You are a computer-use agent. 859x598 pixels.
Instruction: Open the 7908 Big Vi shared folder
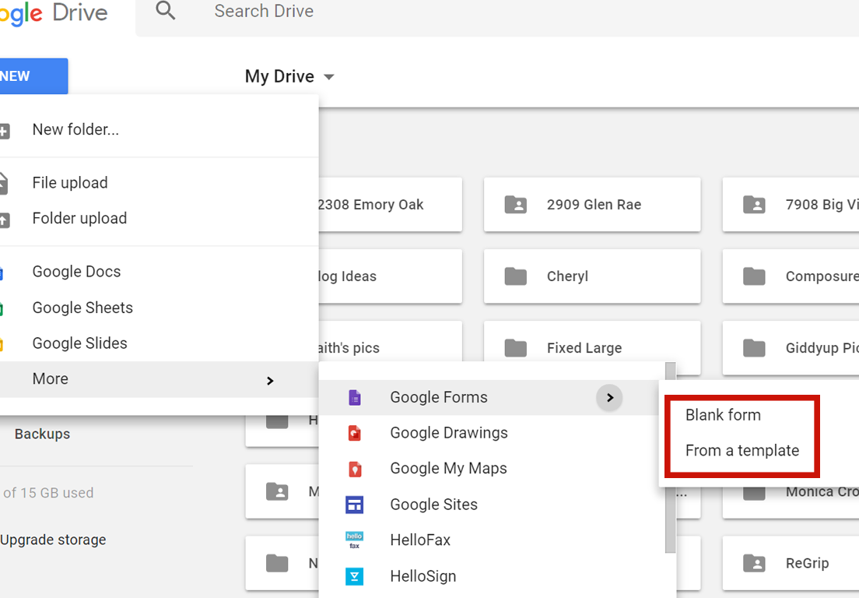click(791, 205)
